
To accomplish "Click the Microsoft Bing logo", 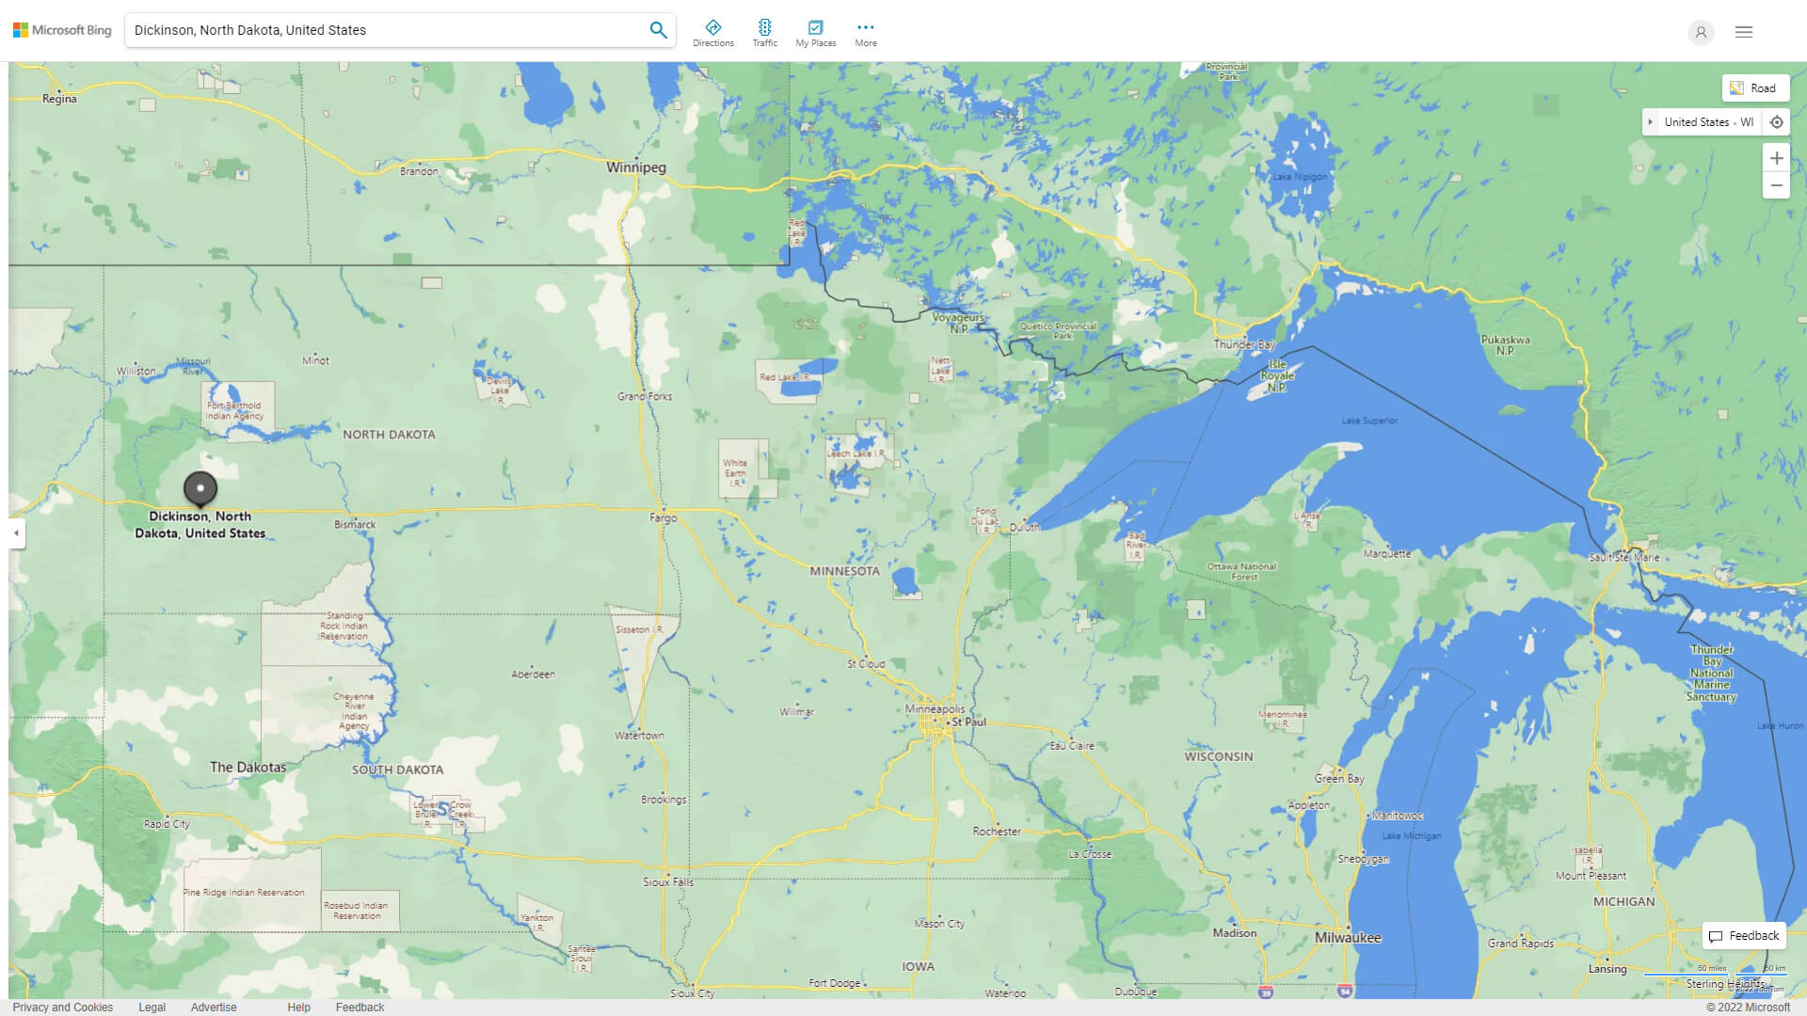I will click(x=61, y=30).
